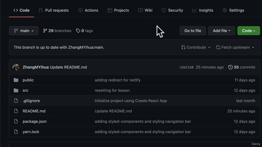Open the package.json row commit message
Image resolution: width=262 pixels, height=147 pixels.
click(x=143, y=121)
